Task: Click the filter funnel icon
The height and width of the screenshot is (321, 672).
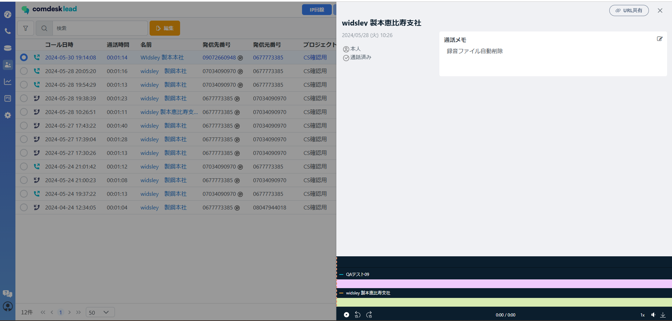Action: pyautogui.click(x=26, y=28)
